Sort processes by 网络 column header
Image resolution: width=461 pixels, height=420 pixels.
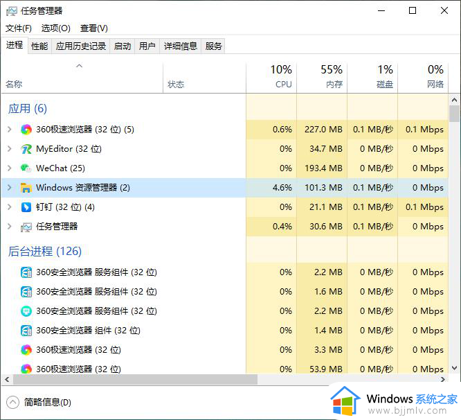423,78
